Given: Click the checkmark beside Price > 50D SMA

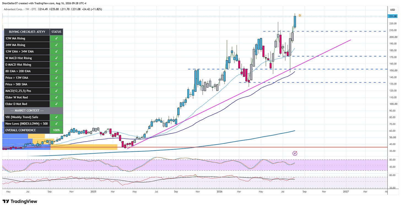Looking at the screenshot, I should (x=56, y=84).
